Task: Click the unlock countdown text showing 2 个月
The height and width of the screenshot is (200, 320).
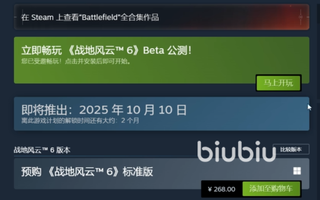Action: tap(80, 120)
